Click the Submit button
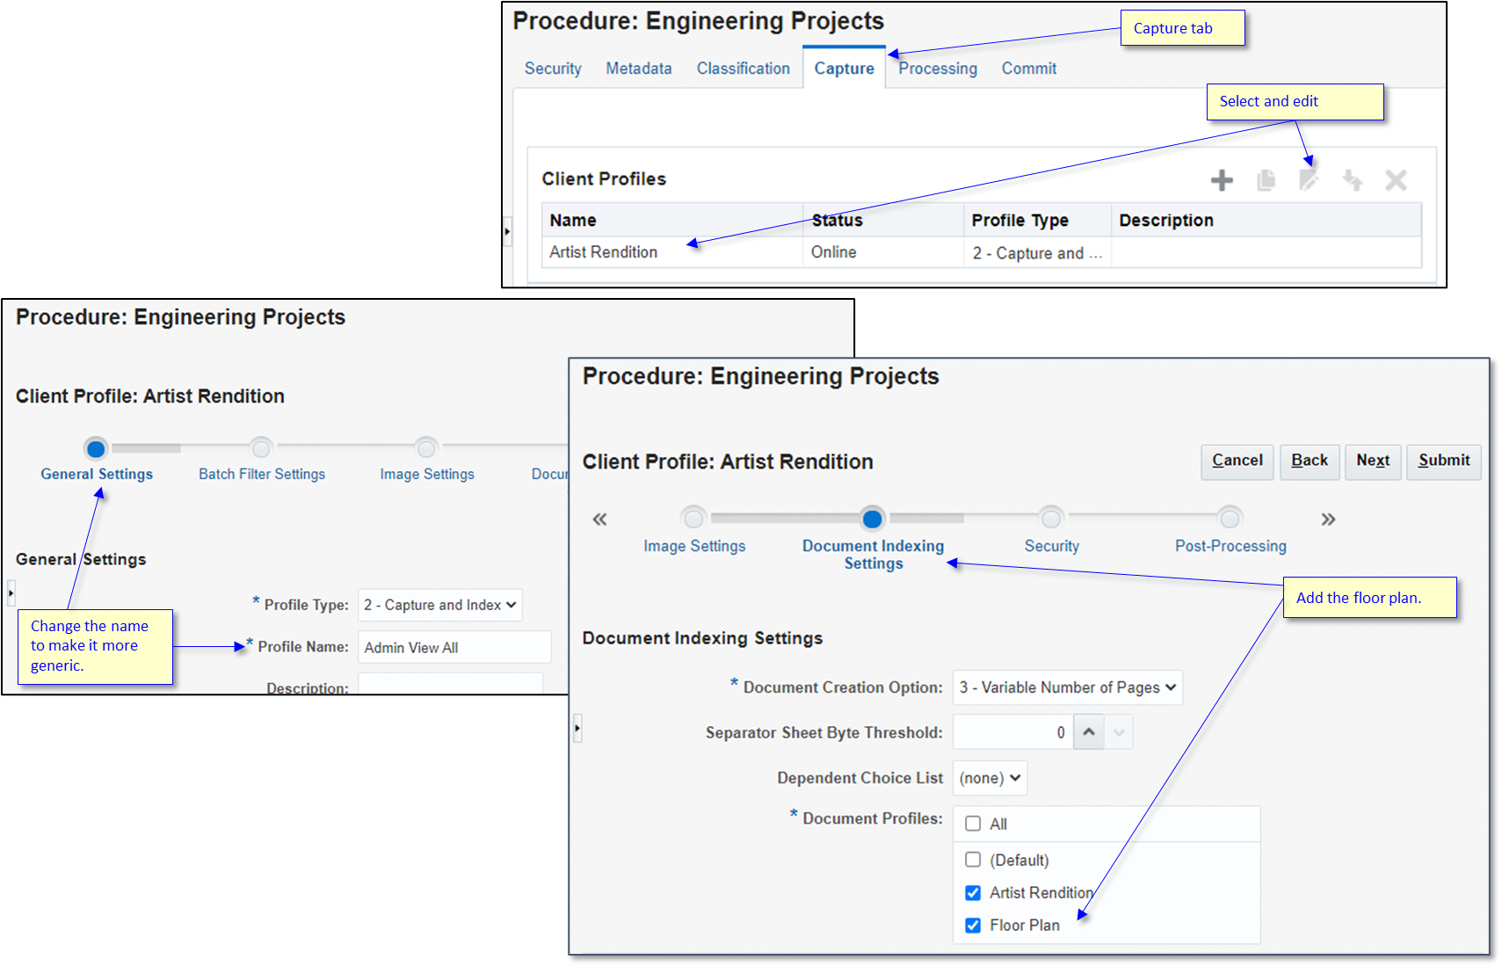Screen dimensions: 1502x967 (x=1443, y=462)
